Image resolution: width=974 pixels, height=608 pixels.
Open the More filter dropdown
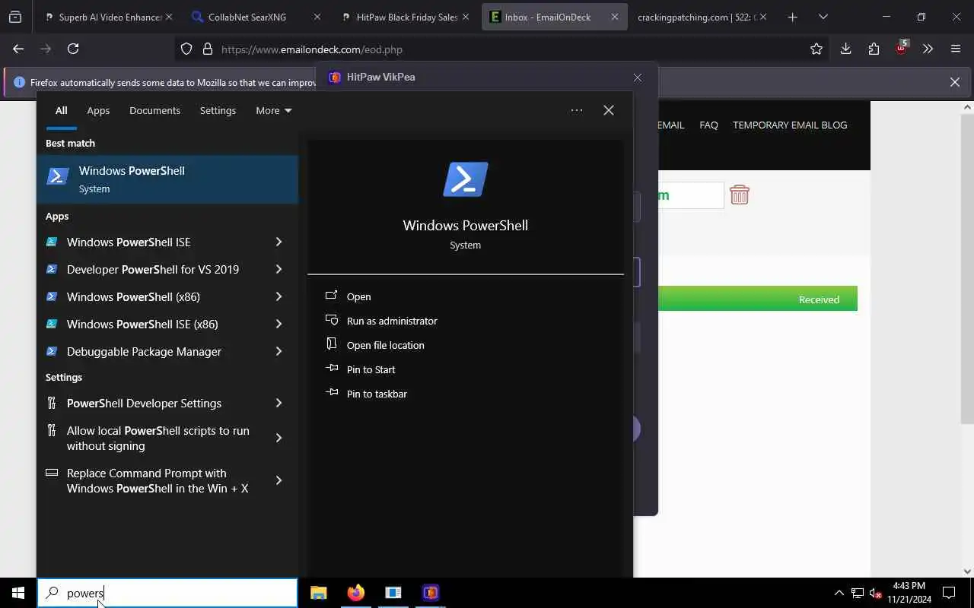pyautogui.click(x=274, y=110)
